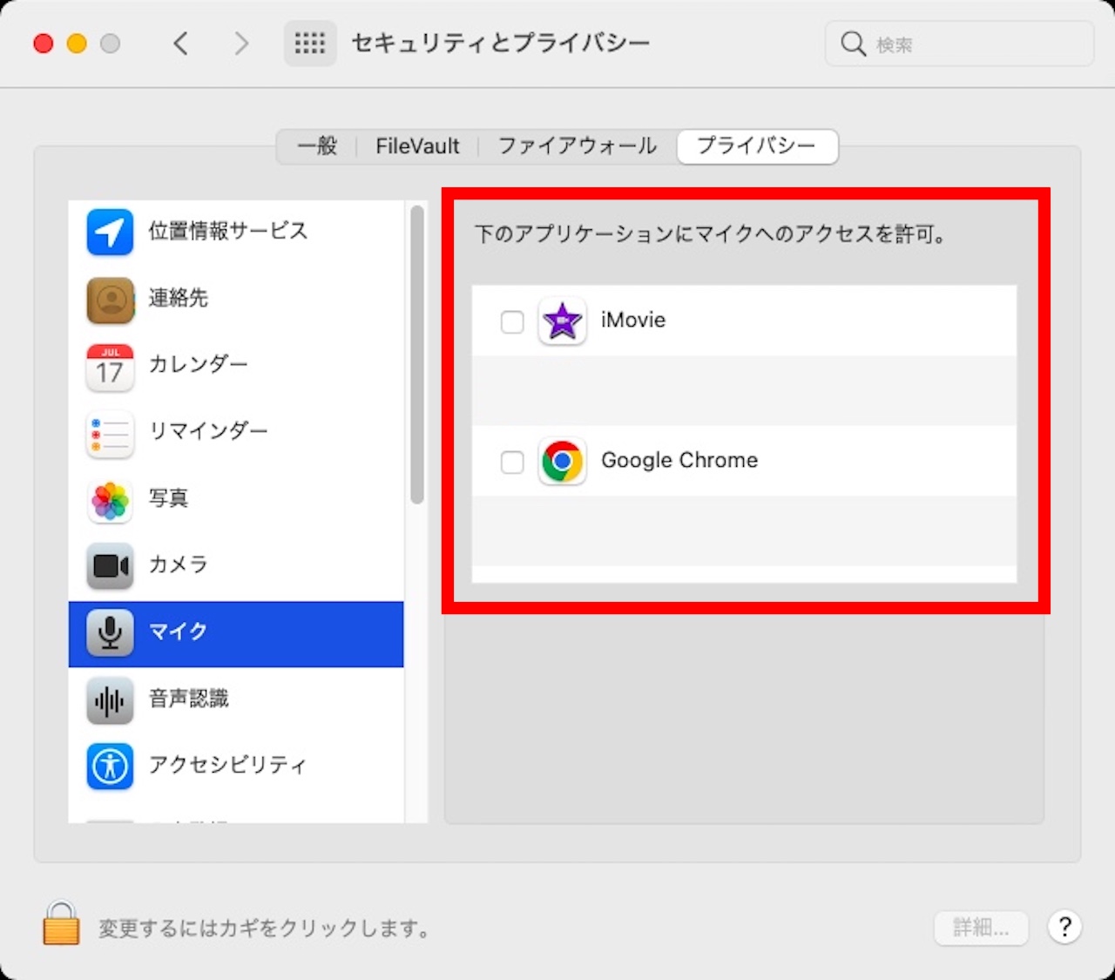Select アクセシビリティ label in list

click(228, 765)
